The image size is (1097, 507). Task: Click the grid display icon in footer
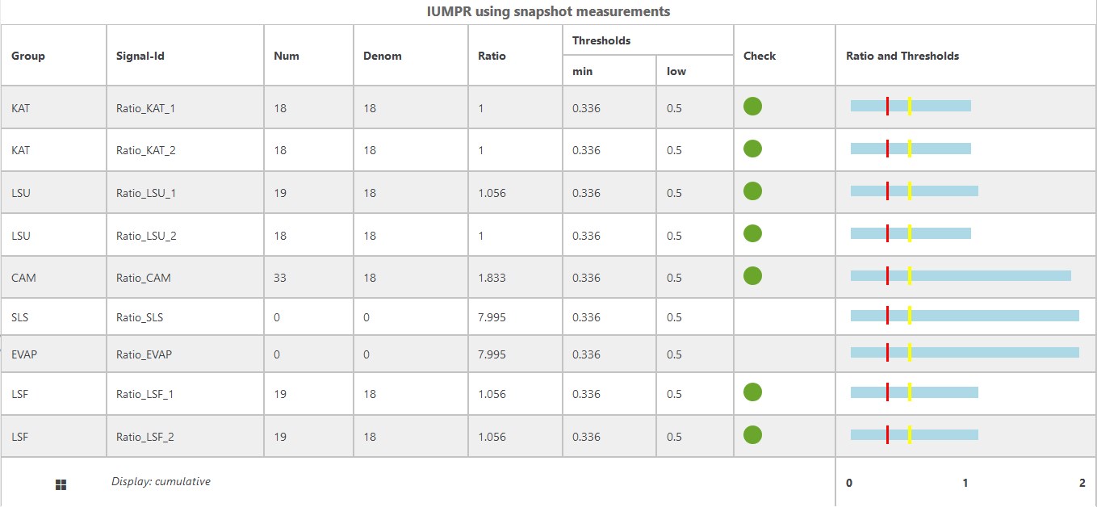point(61,484)
